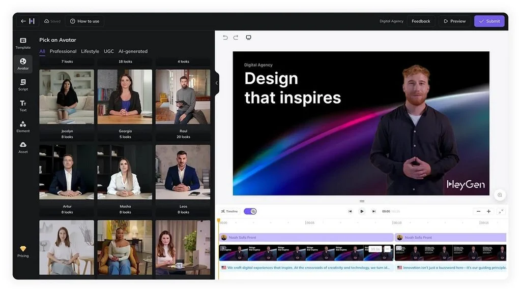This screenshot has height=292, width=521.
Task: Jump to the previous scene
Action: click(x=350, y=211)
